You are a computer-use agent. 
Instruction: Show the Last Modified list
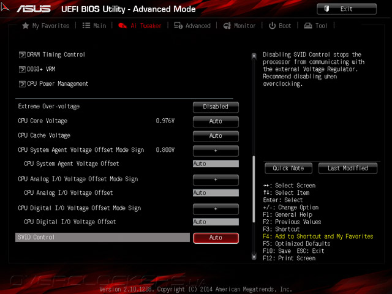(348, 168)
